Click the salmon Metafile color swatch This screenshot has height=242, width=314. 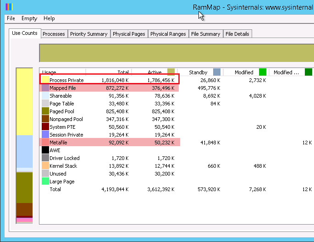(x=45, y=143)
